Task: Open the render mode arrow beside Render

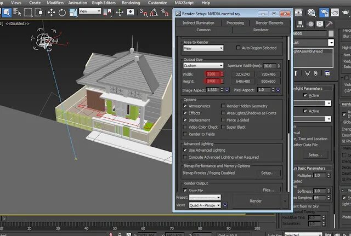Action: pos(285,201)
